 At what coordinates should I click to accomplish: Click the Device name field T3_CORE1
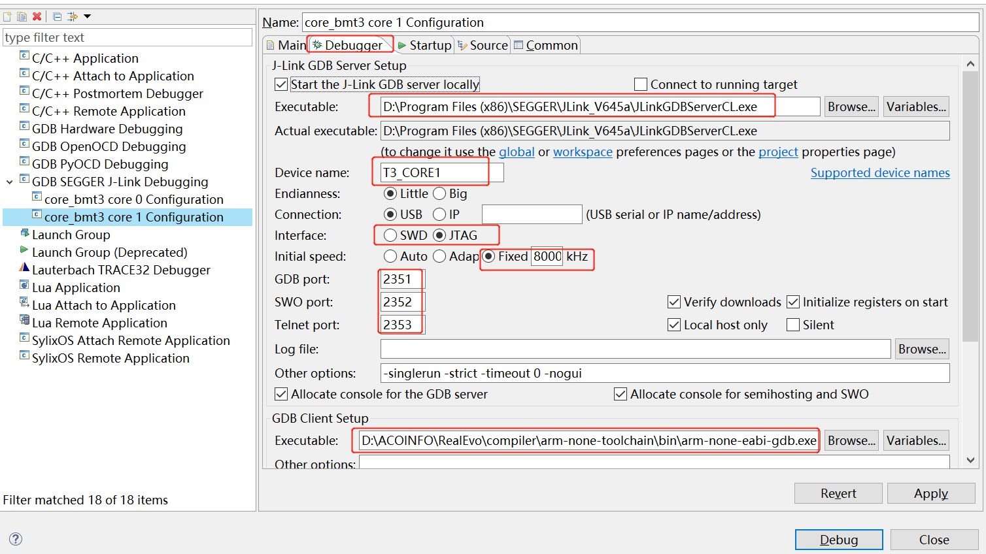[442, 172]
